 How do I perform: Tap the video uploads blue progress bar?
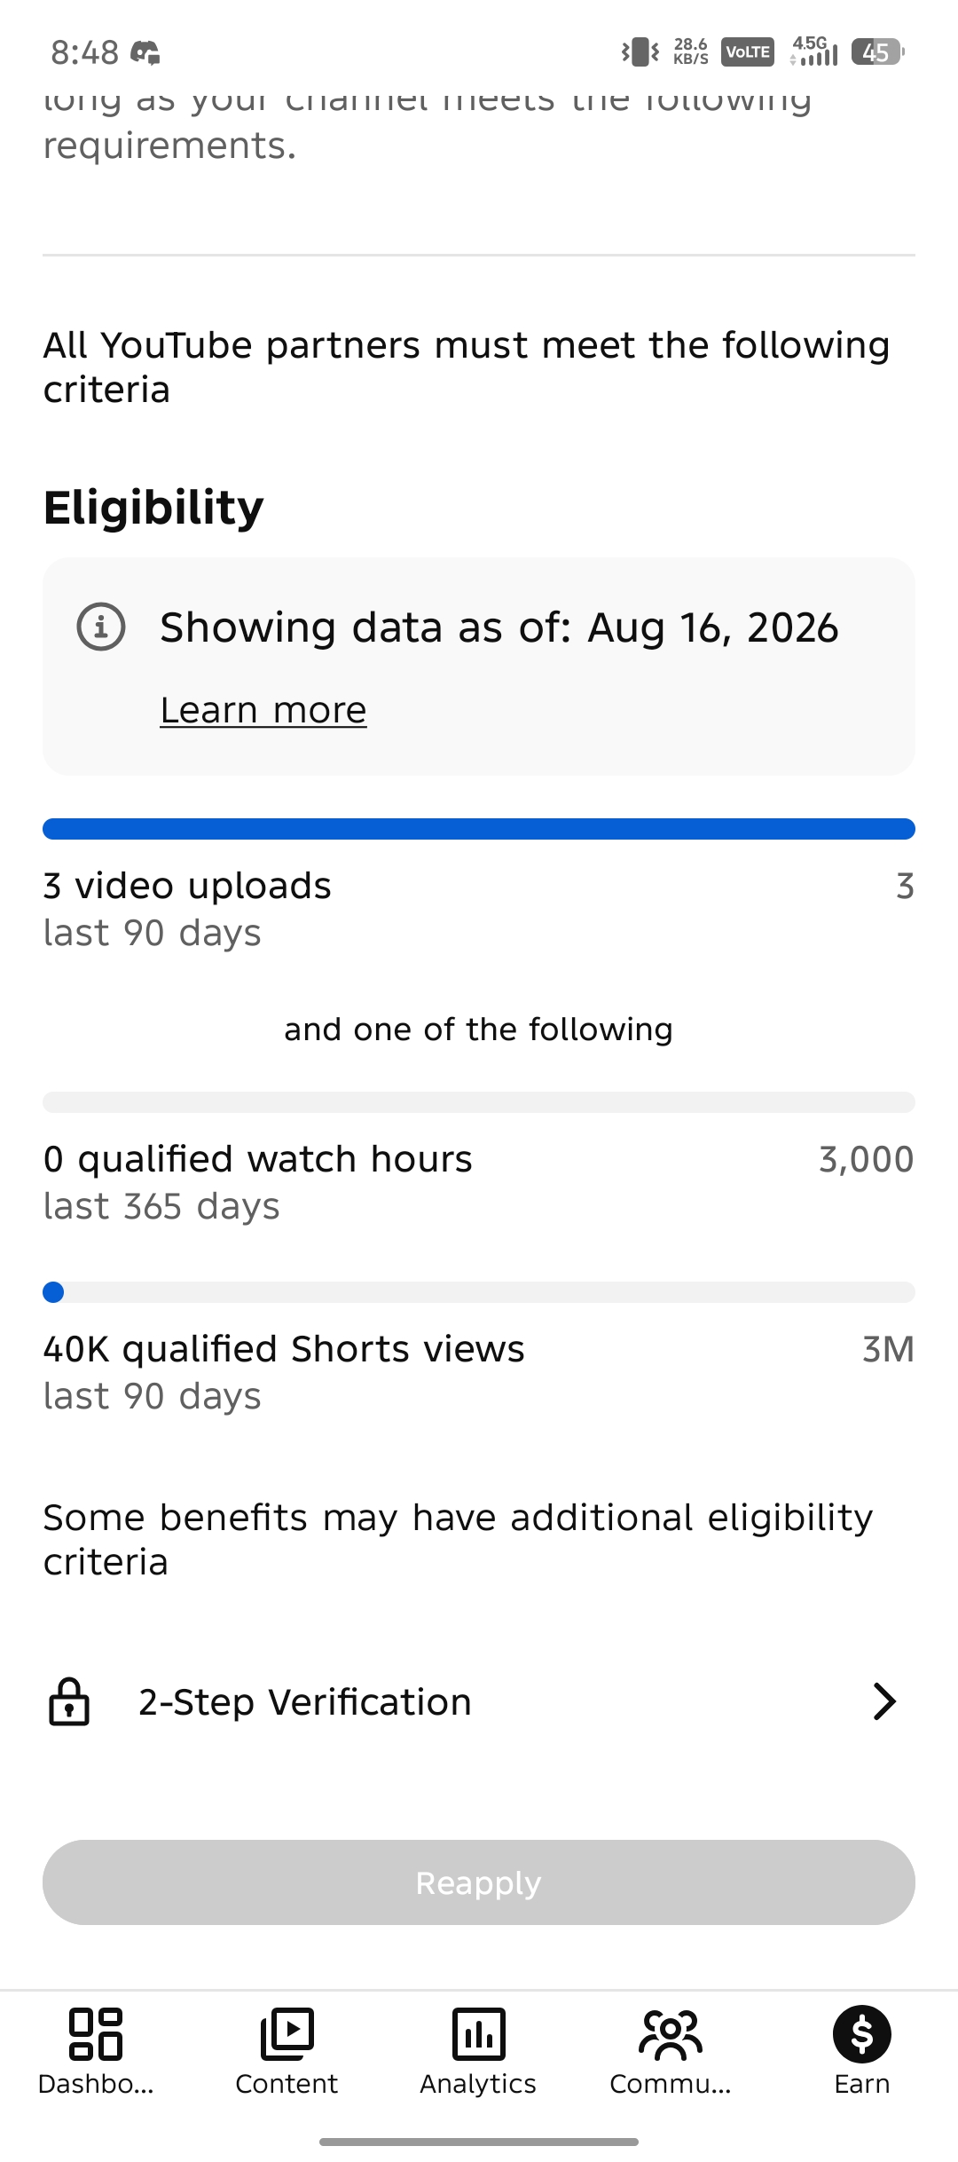(x=479, y=829)
